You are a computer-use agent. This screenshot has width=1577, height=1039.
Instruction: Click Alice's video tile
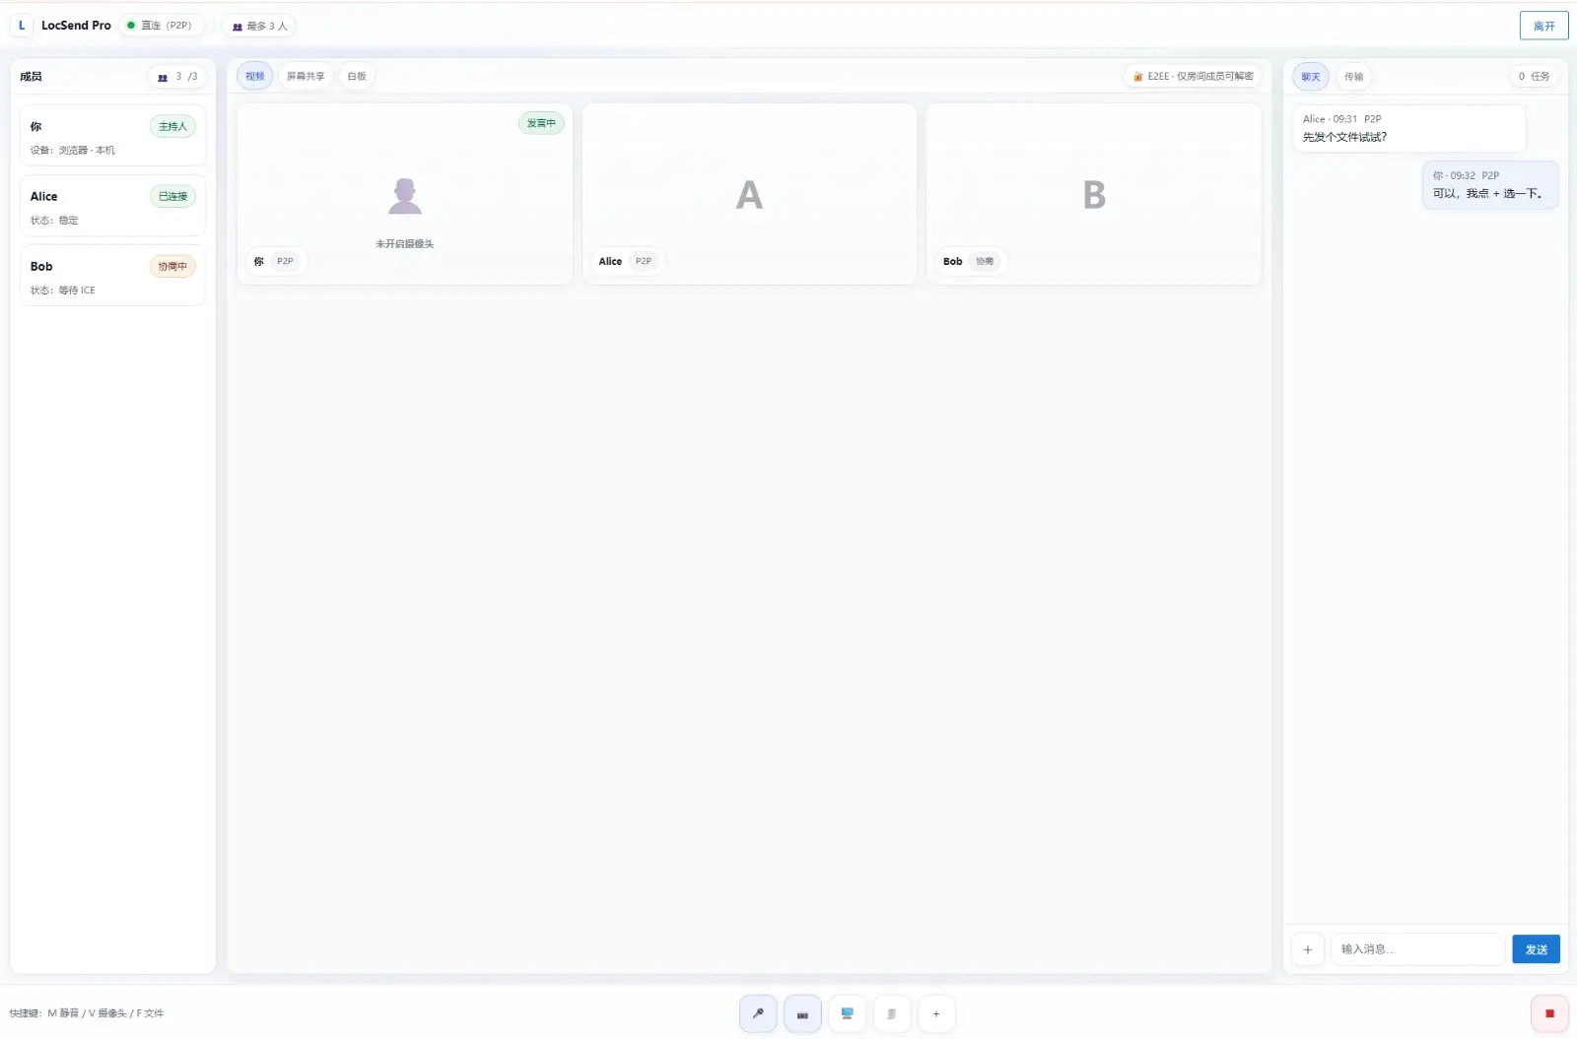point(749,194)
